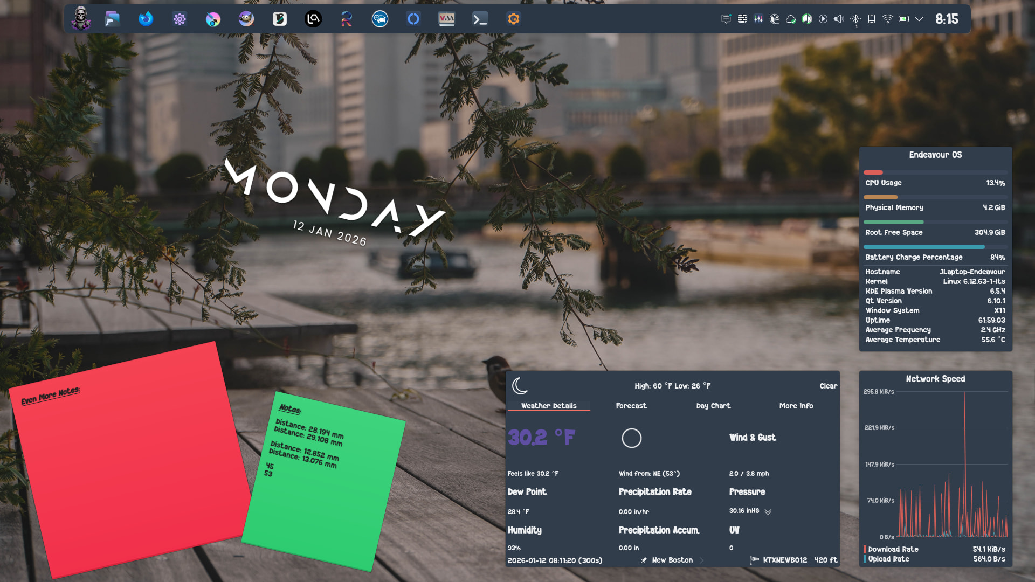Open the Day Chart tab
The image size is (1035, 582).
tap(713, 406)
